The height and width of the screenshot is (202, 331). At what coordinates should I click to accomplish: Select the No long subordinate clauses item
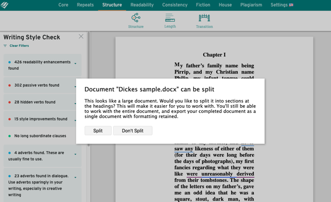[x=40, y=136]
